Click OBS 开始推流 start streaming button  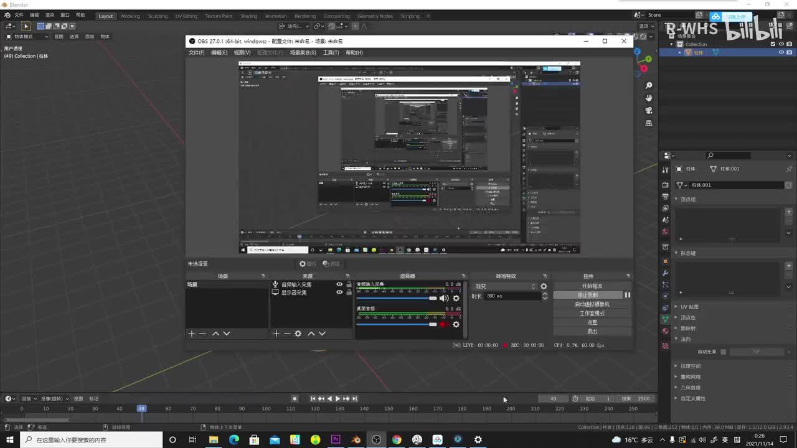click(592, 286)
